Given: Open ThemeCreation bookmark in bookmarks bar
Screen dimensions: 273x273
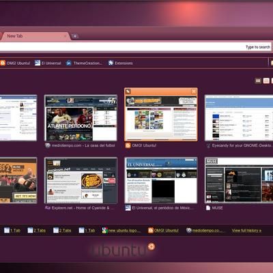Looking at the screenshot, I should pyautogui.click(x=84, y=63).
